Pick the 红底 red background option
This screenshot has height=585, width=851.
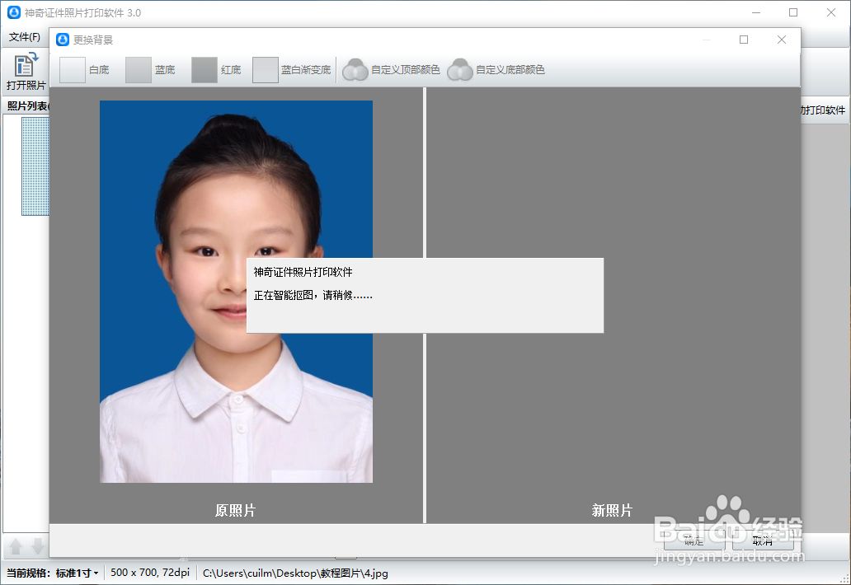pos(217,70)
